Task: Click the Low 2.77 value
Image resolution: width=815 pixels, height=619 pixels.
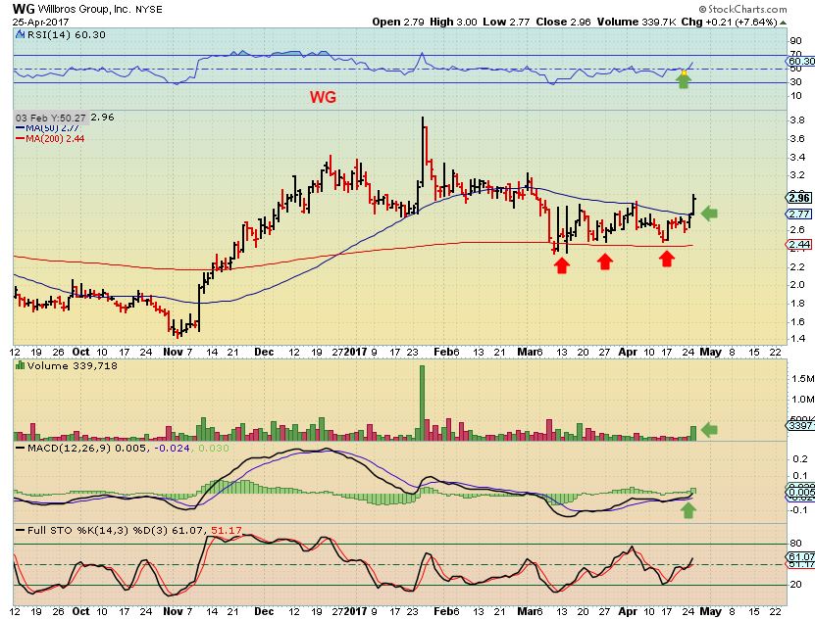Action: (506, 22)
